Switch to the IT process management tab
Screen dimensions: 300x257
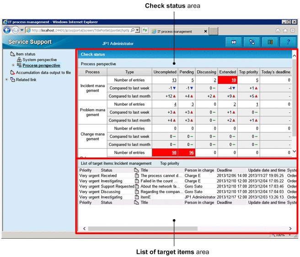178,31
